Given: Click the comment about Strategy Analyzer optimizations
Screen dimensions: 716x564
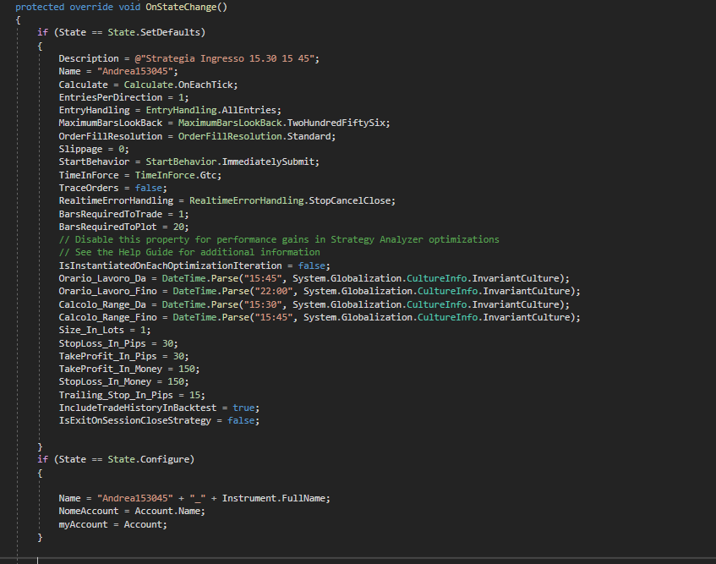Looking at the screenshot, I should click(279, 240).
